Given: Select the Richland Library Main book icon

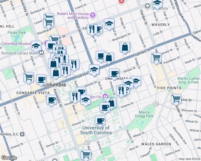Looking at the screenshot, I should click(41, 53).
